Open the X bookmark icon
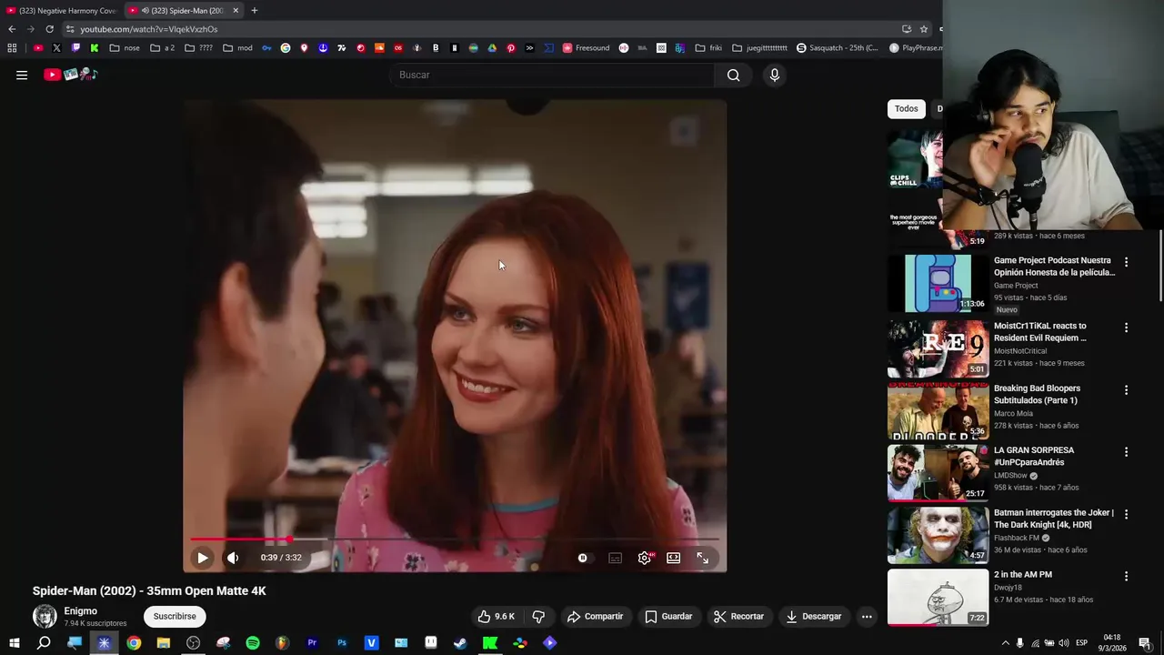 click(x=56, y=48)
